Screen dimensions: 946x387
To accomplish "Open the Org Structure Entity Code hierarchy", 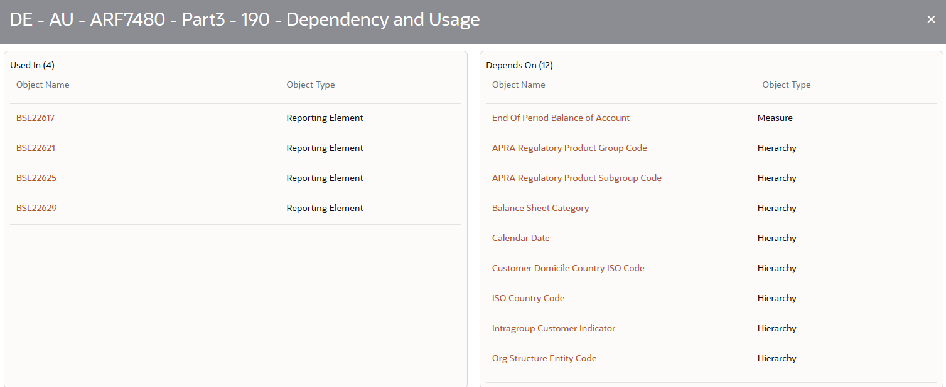I will 544,358.
